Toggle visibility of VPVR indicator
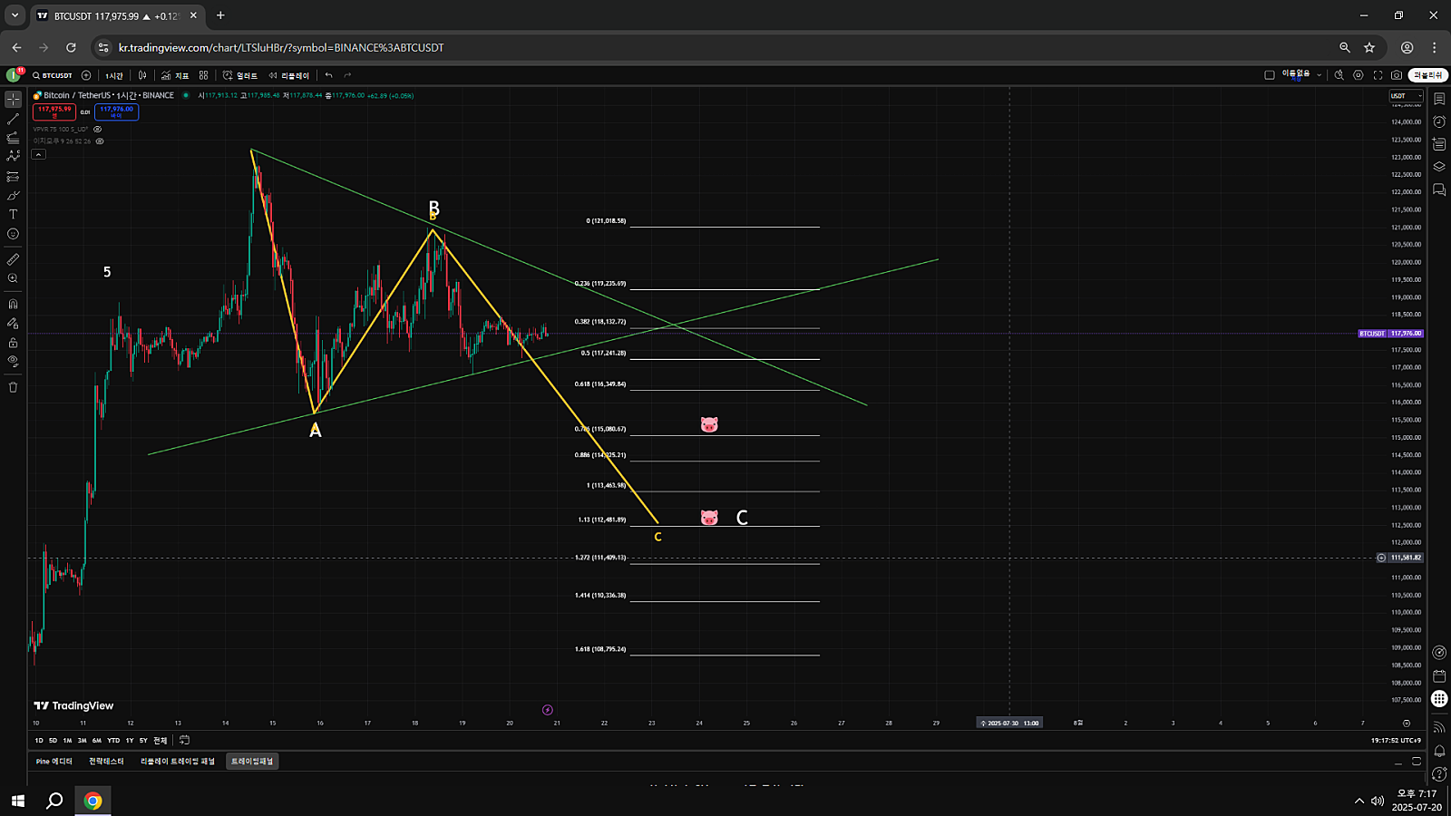The image size is (1451, 816). coord(98,129)
